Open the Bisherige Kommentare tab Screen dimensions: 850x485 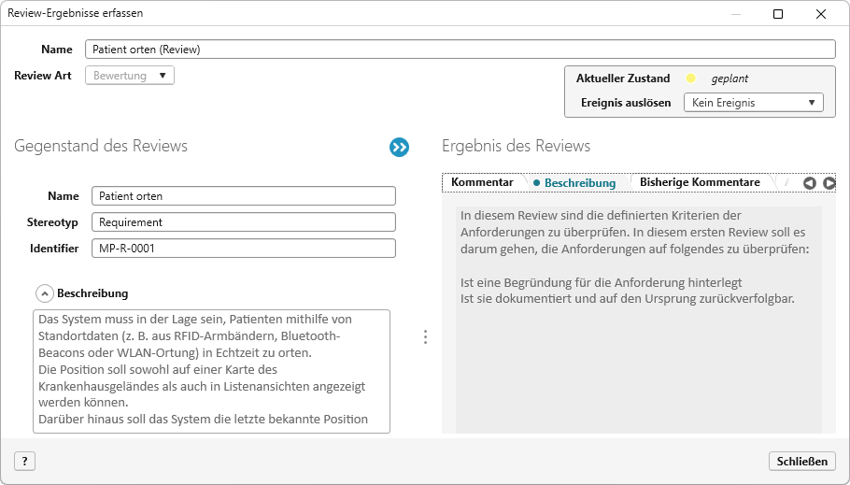tap(700, 182)
